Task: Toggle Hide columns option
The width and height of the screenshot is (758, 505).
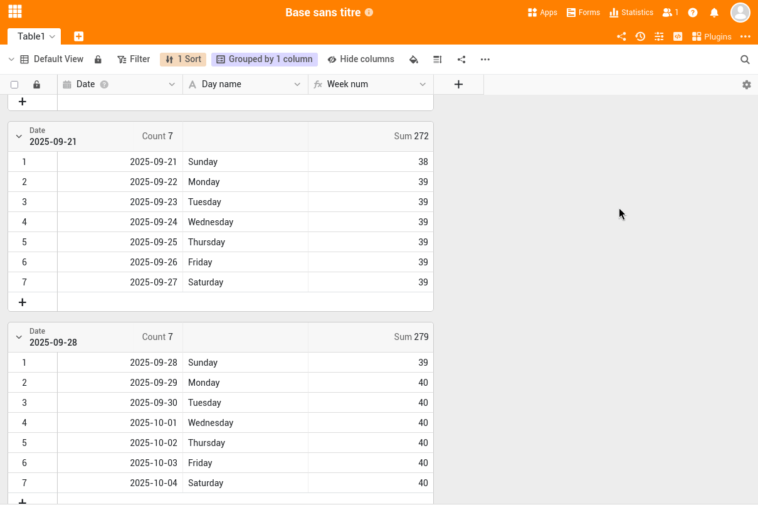Action: click(361, 60)
